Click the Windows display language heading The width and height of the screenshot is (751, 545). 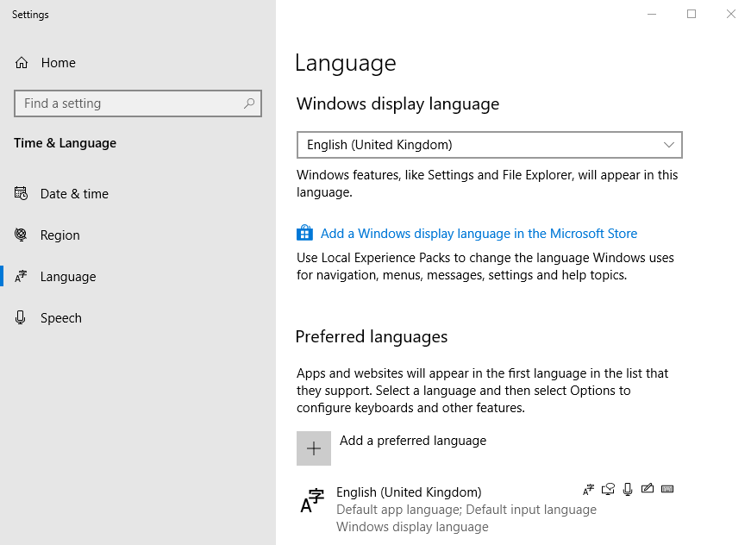[x=398, y=104]
